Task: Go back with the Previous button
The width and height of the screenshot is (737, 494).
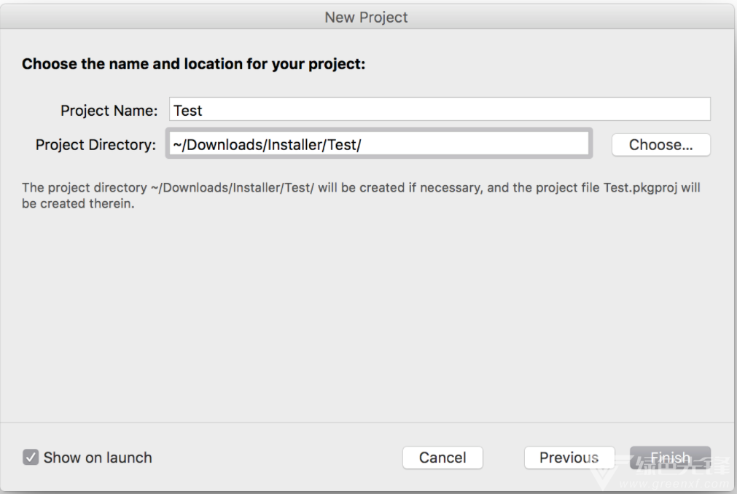Action: point(569,458)
